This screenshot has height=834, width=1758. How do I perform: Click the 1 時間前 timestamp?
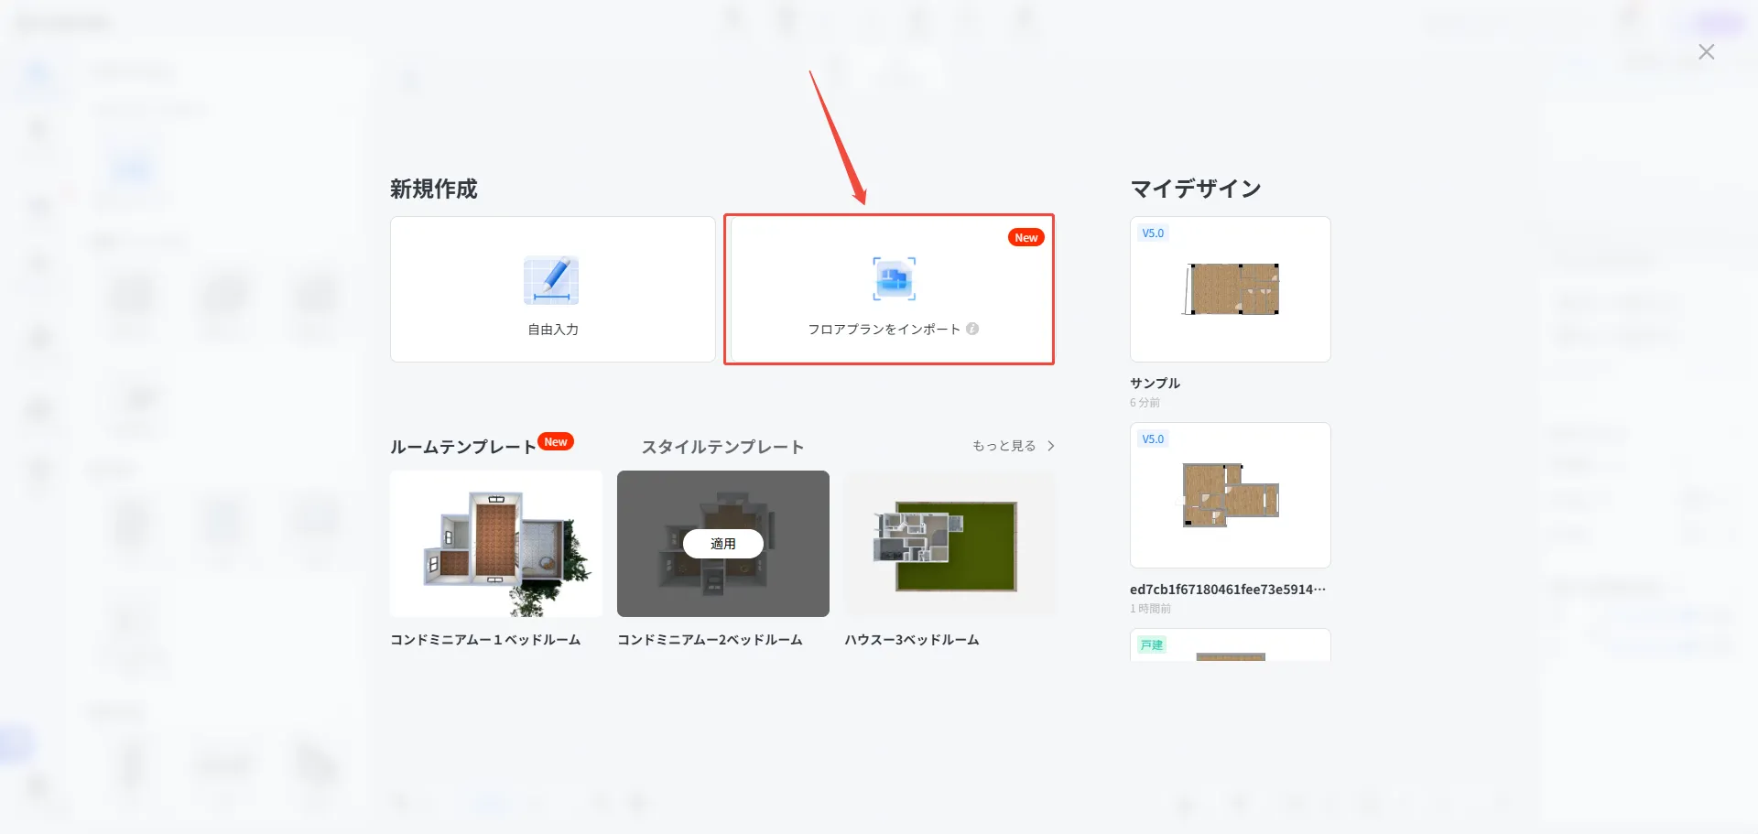(1150, 609)
